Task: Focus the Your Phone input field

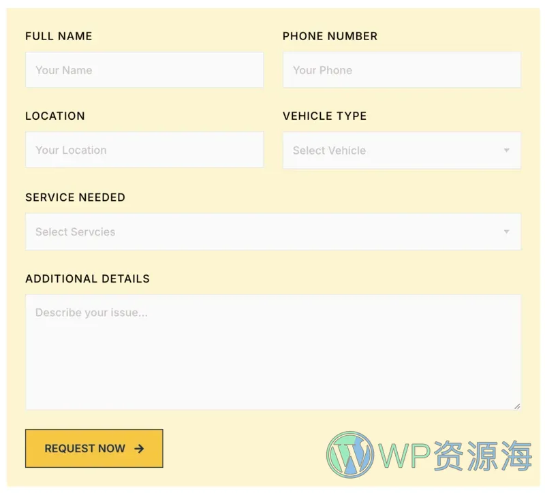Action: pos(402,70)
